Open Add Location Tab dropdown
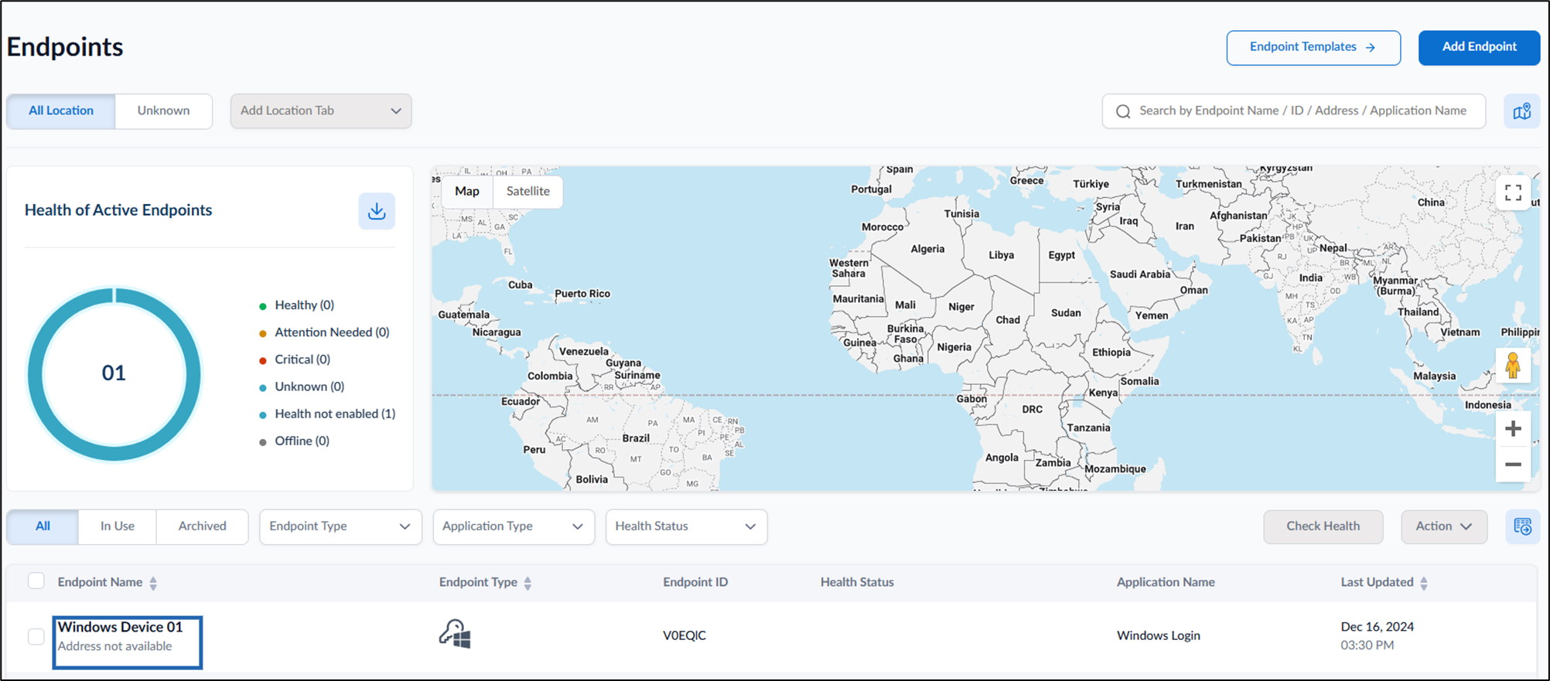The width and height of the screenshot is (1550, 681). [x=321, y=111]
